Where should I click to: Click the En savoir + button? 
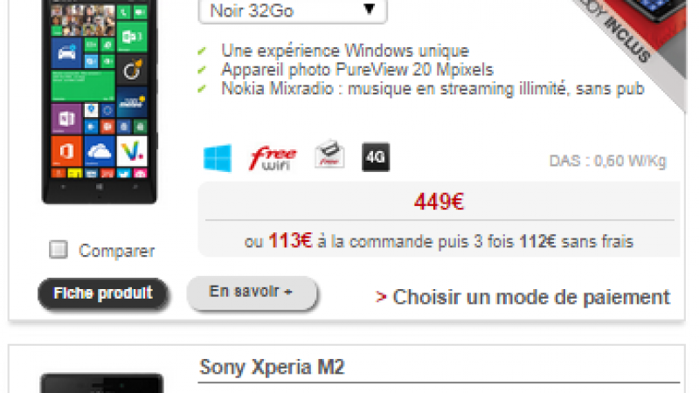point(252,292)
